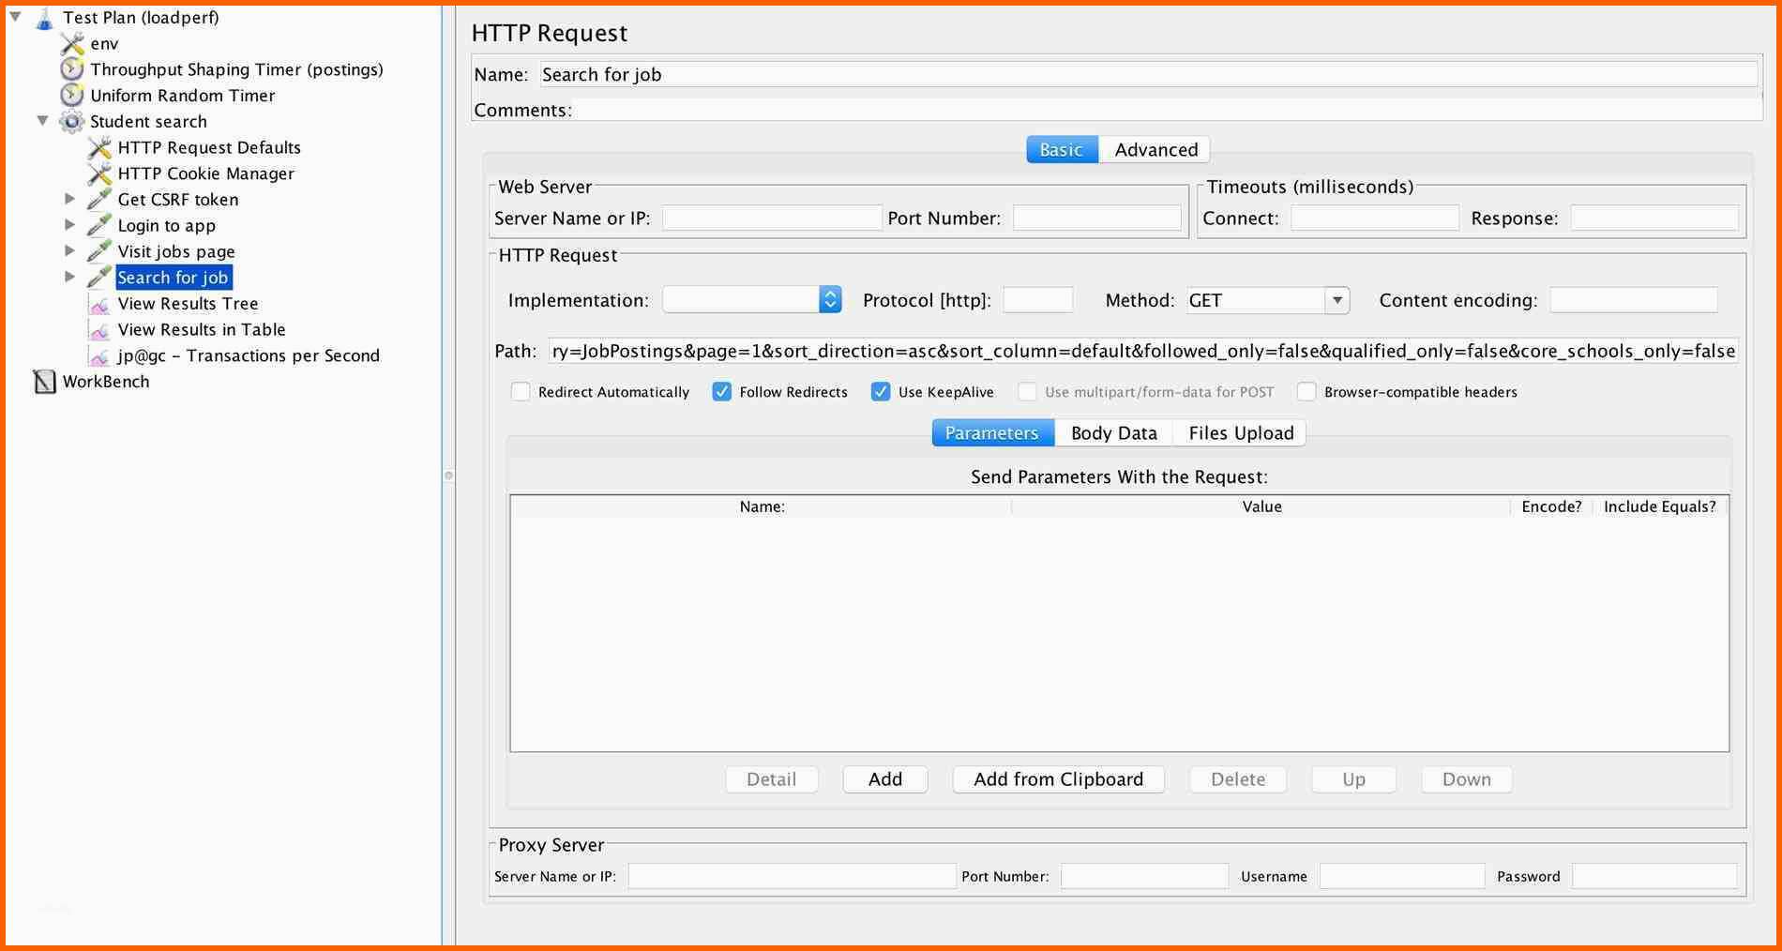Click the Throughput Shaping Timer clock icon
1782x951 pixels.
pos(72,69)
